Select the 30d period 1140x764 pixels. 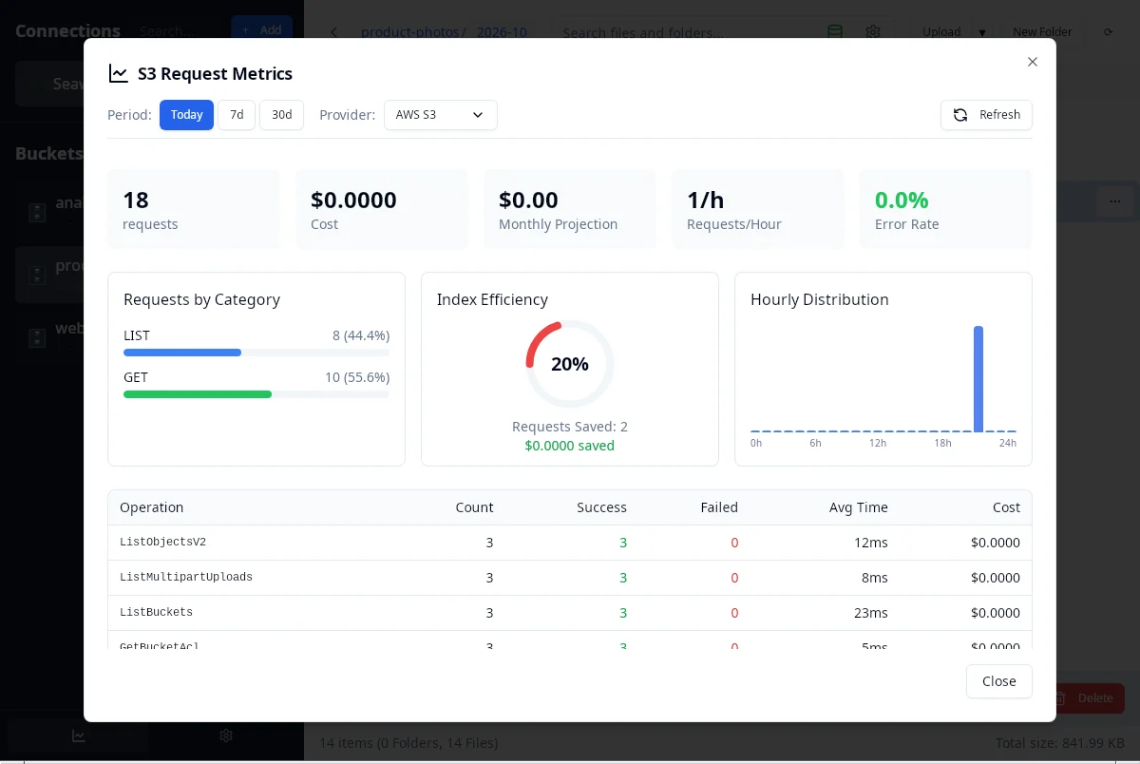(281, 115)
